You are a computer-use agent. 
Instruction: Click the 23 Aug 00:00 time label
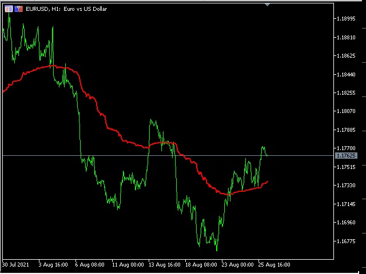point(238,265)
